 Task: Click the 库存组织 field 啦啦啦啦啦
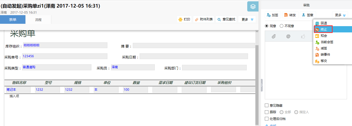pos(65,45)
